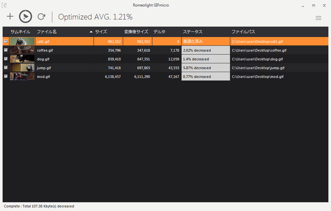This screenshot has width=331, height=211.
Task: Click converted size 697,865
Action: [x=144, y=68]
